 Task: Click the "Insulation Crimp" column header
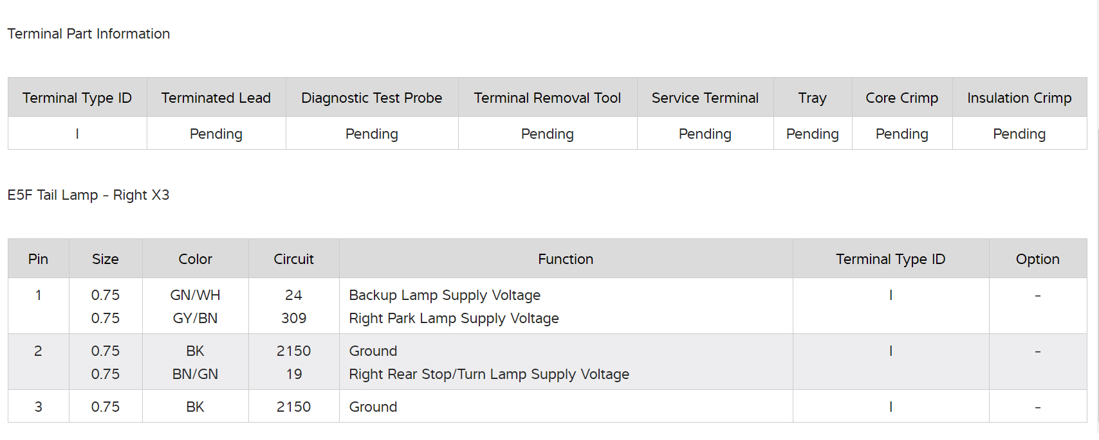pos(1019,98)
